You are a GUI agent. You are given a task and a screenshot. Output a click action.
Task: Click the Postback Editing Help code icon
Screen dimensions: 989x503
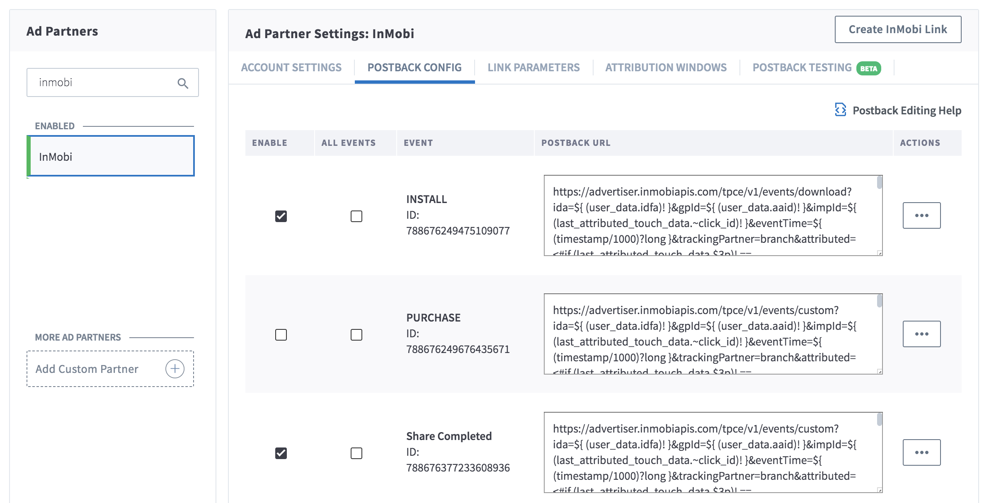(840, 110)
